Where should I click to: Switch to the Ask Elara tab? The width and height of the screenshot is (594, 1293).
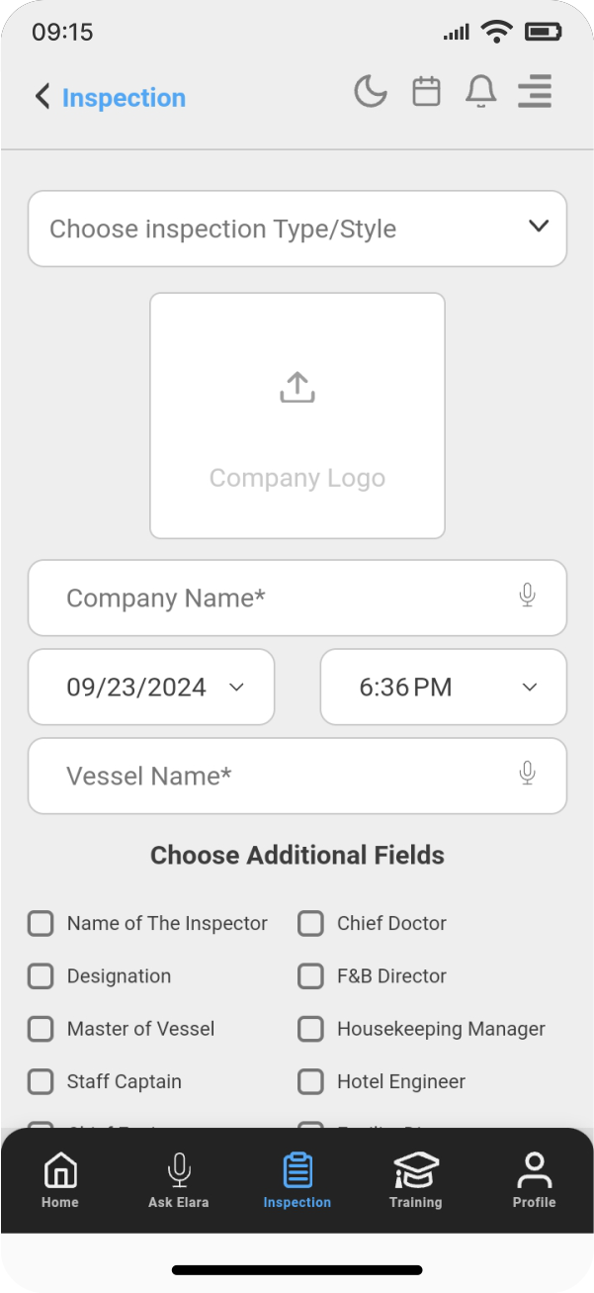coord(179,1180)
